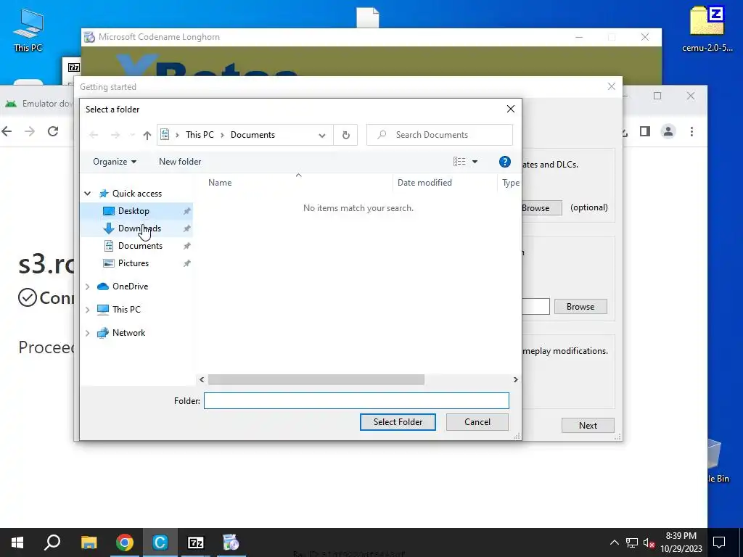Image resolution: width=743 pixels, height=557 pixels.
Task: Open network status tray icon
Action: [x=632, y=542]
